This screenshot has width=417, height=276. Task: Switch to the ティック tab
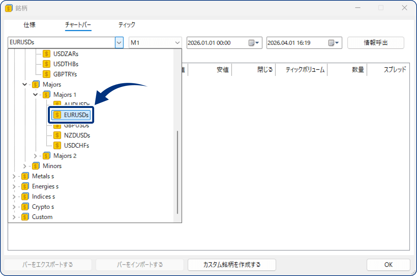(127, 25)
